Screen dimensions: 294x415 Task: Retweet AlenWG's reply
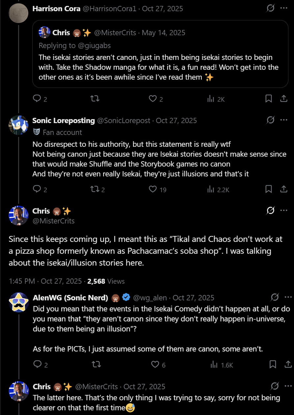pyautogui.click(x=96, y=365)
